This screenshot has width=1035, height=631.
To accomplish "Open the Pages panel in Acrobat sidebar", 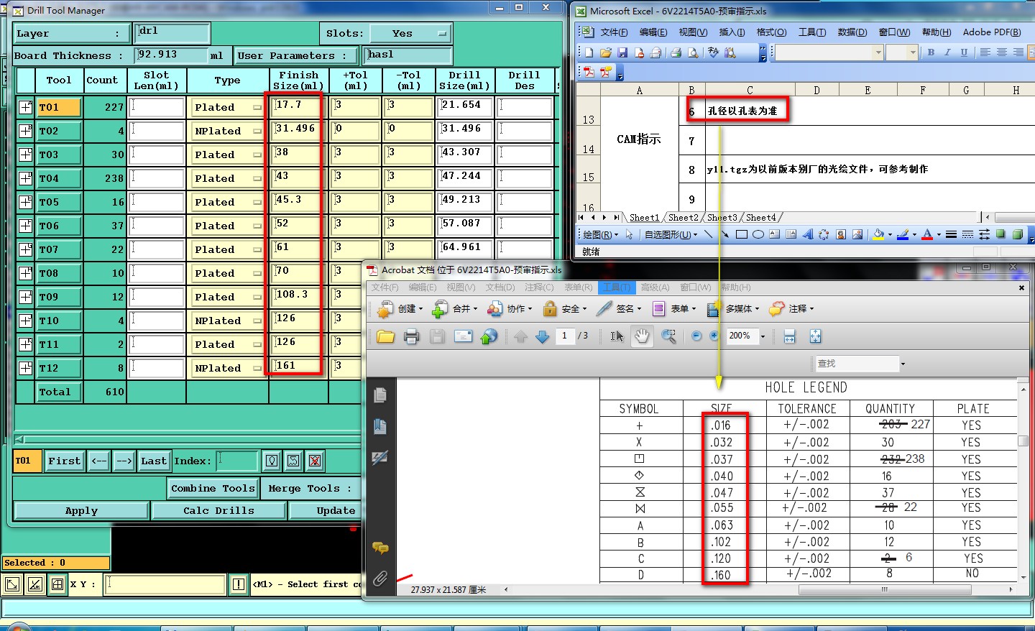I will (380, 395).
